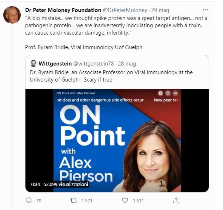Open the Dr Peter Moloney Foundation profile name
223x210 pixels.
tap(63, 10)
